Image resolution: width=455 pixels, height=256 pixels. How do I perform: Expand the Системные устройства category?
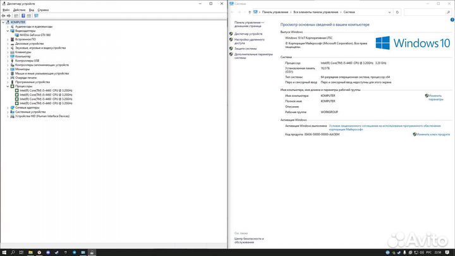tap(8, 112)
